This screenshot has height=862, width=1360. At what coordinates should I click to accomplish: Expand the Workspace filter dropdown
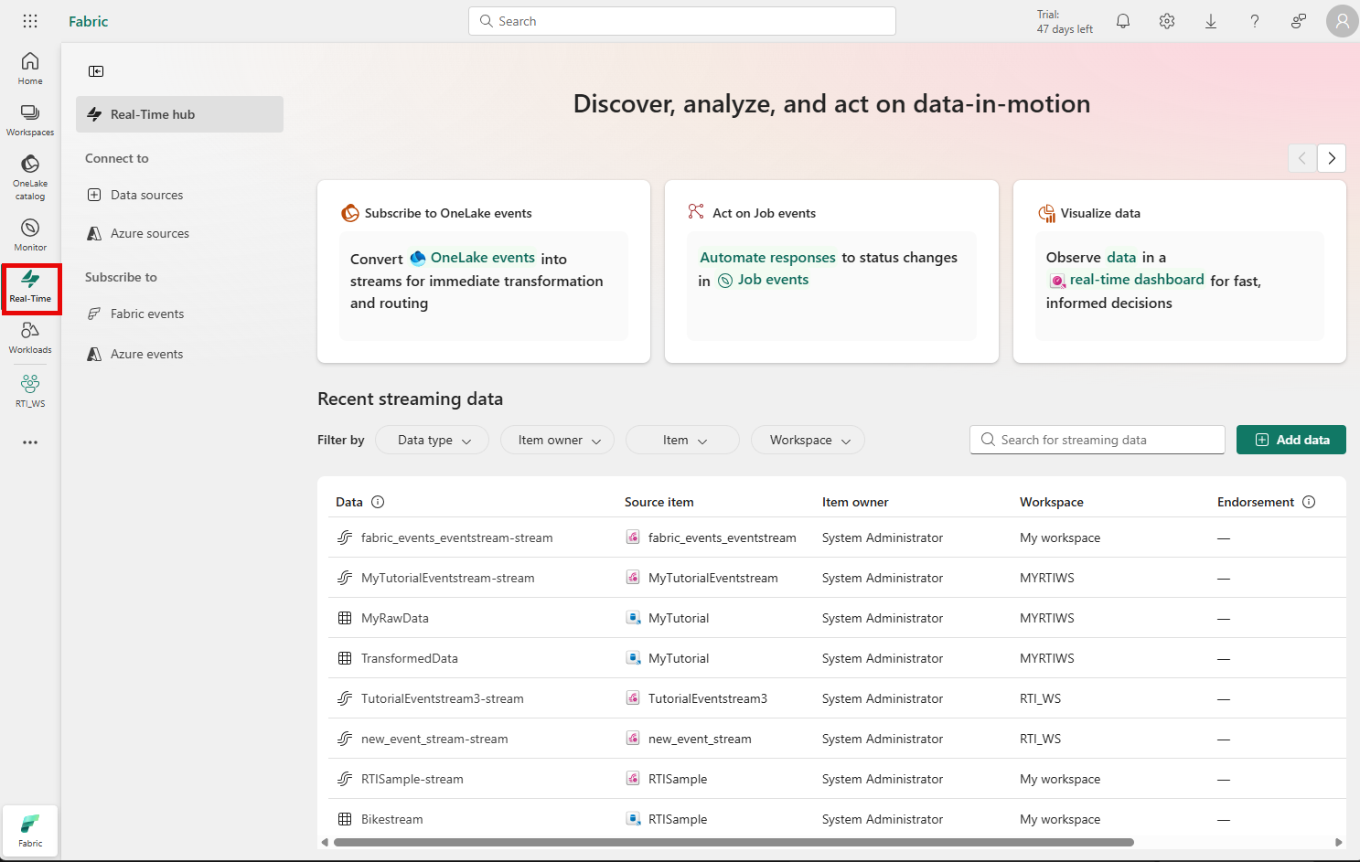coord(808,440)
